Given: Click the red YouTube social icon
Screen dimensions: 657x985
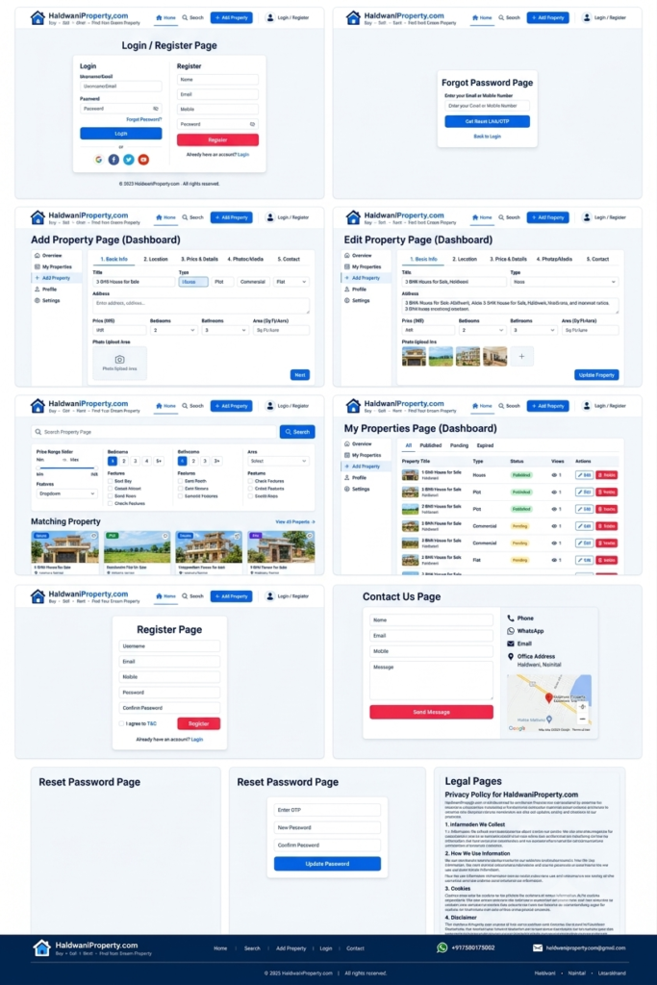Looking at the screenshot, I should coord(144,160).
